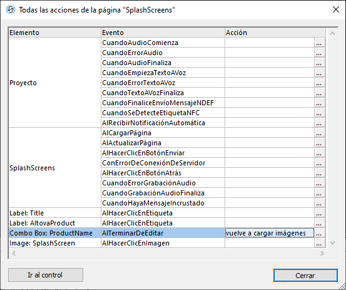Open ellipsis for CuandoSeDetecteEtiquetaNFC event
Screen dimensions: 346x290
click(319, 113)
